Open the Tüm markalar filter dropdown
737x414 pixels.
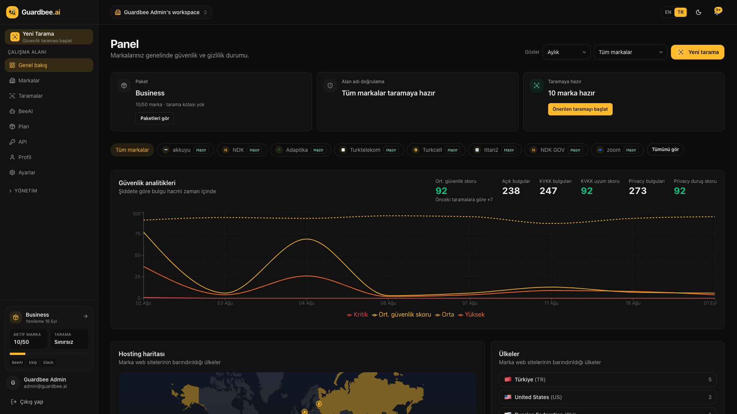click(x=630, y=52)
